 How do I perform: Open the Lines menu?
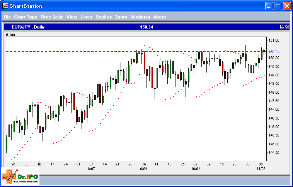tap(87, 17)
